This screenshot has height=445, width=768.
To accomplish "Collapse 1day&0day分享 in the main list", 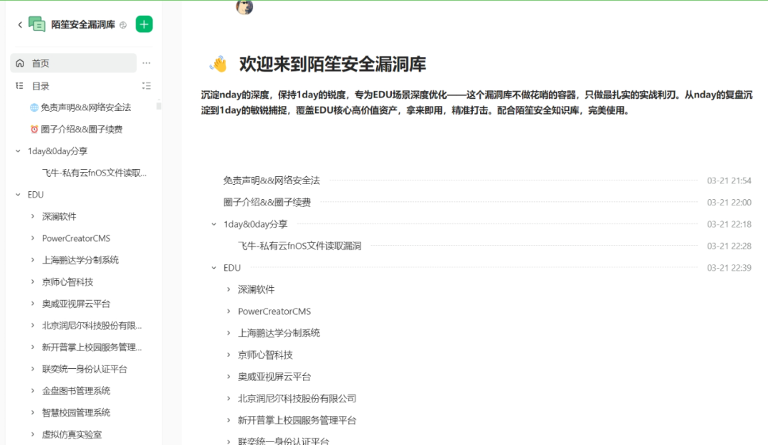I will (x=214, y=224).
